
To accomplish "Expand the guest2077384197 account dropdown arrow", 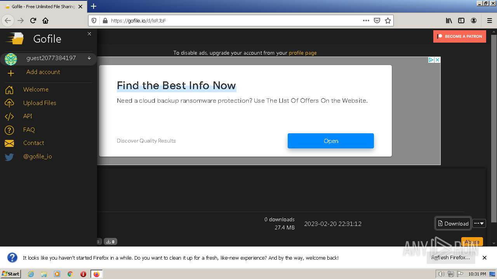I will click(89, 58).
